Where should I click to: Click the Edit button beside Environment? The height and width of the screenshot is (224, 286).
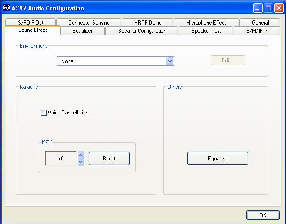228,60
